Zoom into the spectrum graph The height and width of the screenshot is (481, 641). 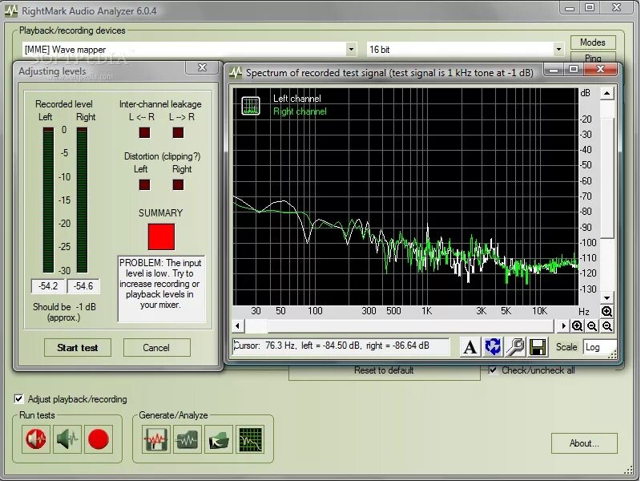tap(579, 325)
